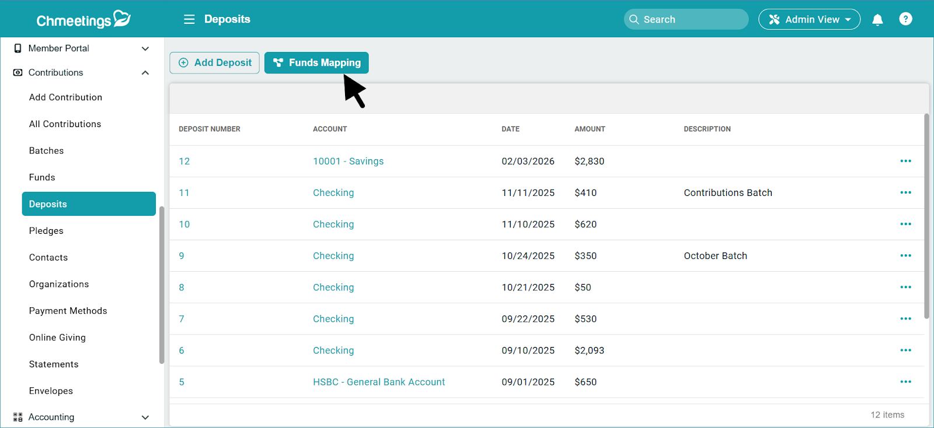Toggle the hamburger menu icon
This screenshot has height=428, width=934.
click(189, 19)
